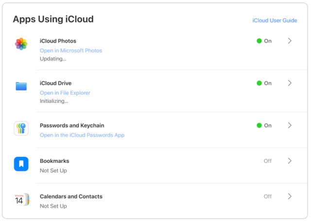
Task: Click the Off status for Bookmarks
Action: click(268, 161)
